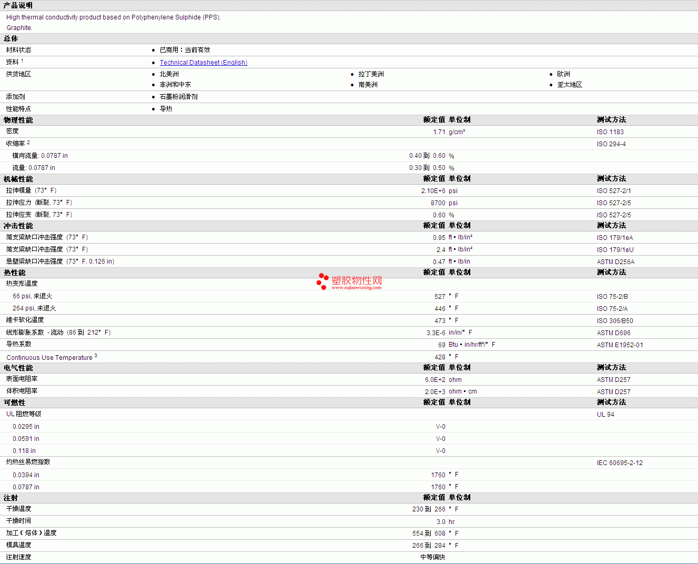Viewport: 698px width, 564px height.
Task: Select the density value "1.71"
Action: coord(439,132)
